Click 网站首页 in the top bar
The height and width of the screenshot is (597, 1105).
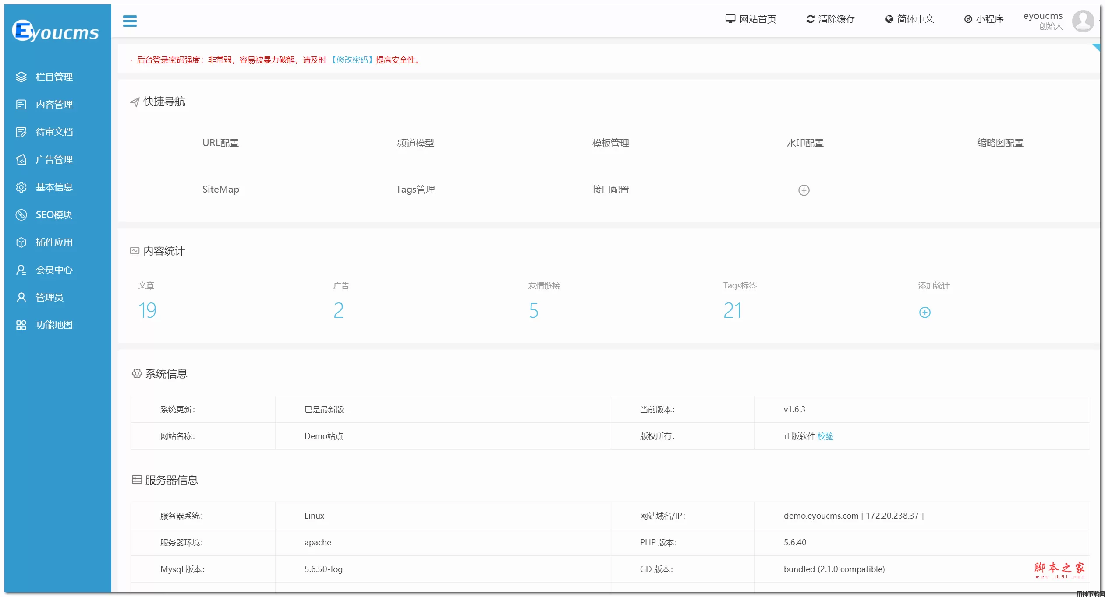(x=751, y=19)
